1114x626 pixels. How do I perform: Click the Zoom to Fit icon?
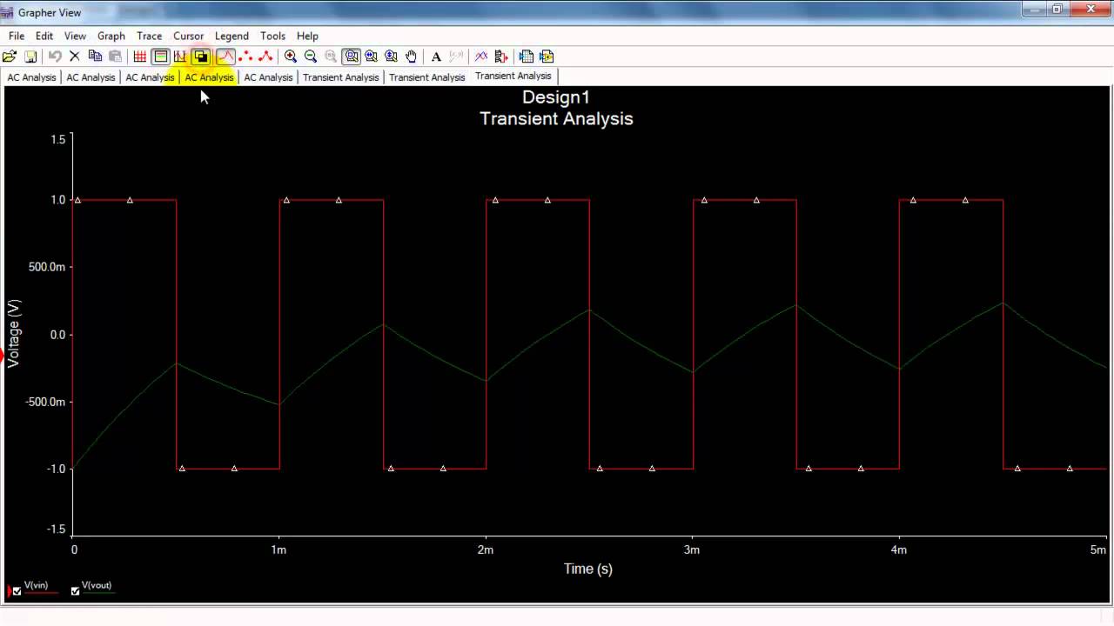pyautogui.click(x=352, y=57)
